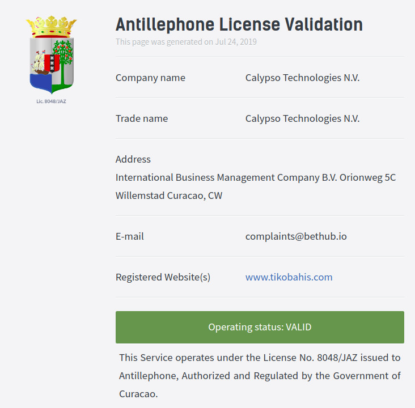The width and height of the screenshot is (415, 408).
Task: Click the page generated date Jul 24, 2019
Action: (236, 42)
